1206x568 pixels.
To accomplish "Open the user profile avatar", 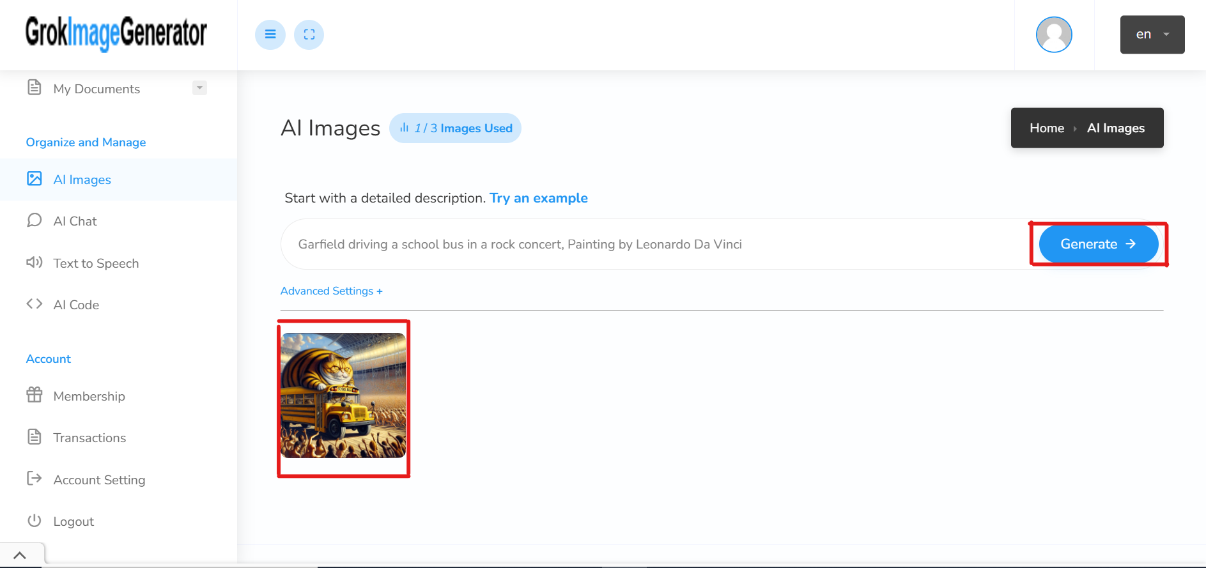I will [x=1054, y=35].
